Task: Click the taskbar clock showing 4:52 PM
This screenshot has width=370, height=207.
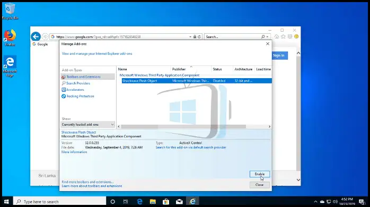Action: pos(347,202)
